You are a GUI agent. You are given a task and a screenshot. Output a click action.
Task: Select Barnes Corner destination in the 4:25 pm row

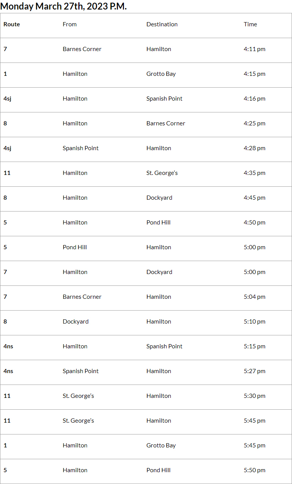166,123
